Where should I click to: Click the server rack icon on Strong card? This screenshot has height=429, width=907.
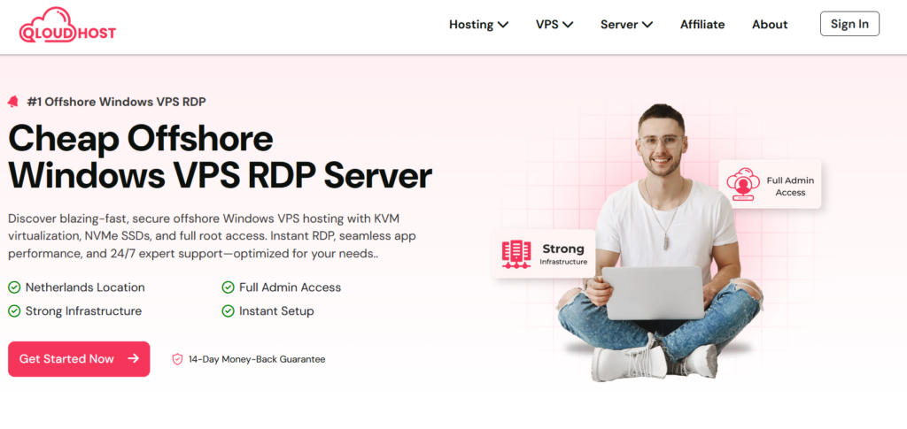(x=516, y=255)
